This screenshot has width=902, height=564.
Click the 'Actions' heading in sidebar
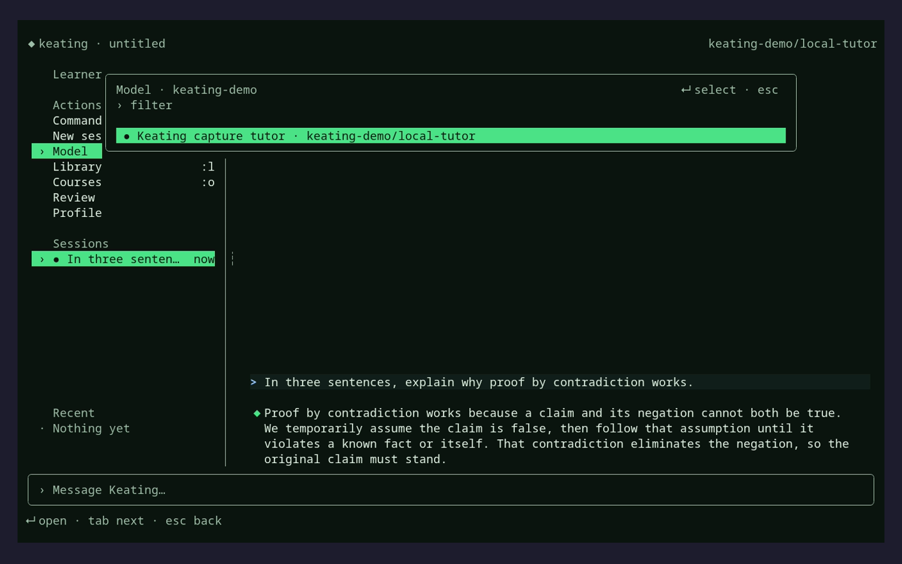77,105
